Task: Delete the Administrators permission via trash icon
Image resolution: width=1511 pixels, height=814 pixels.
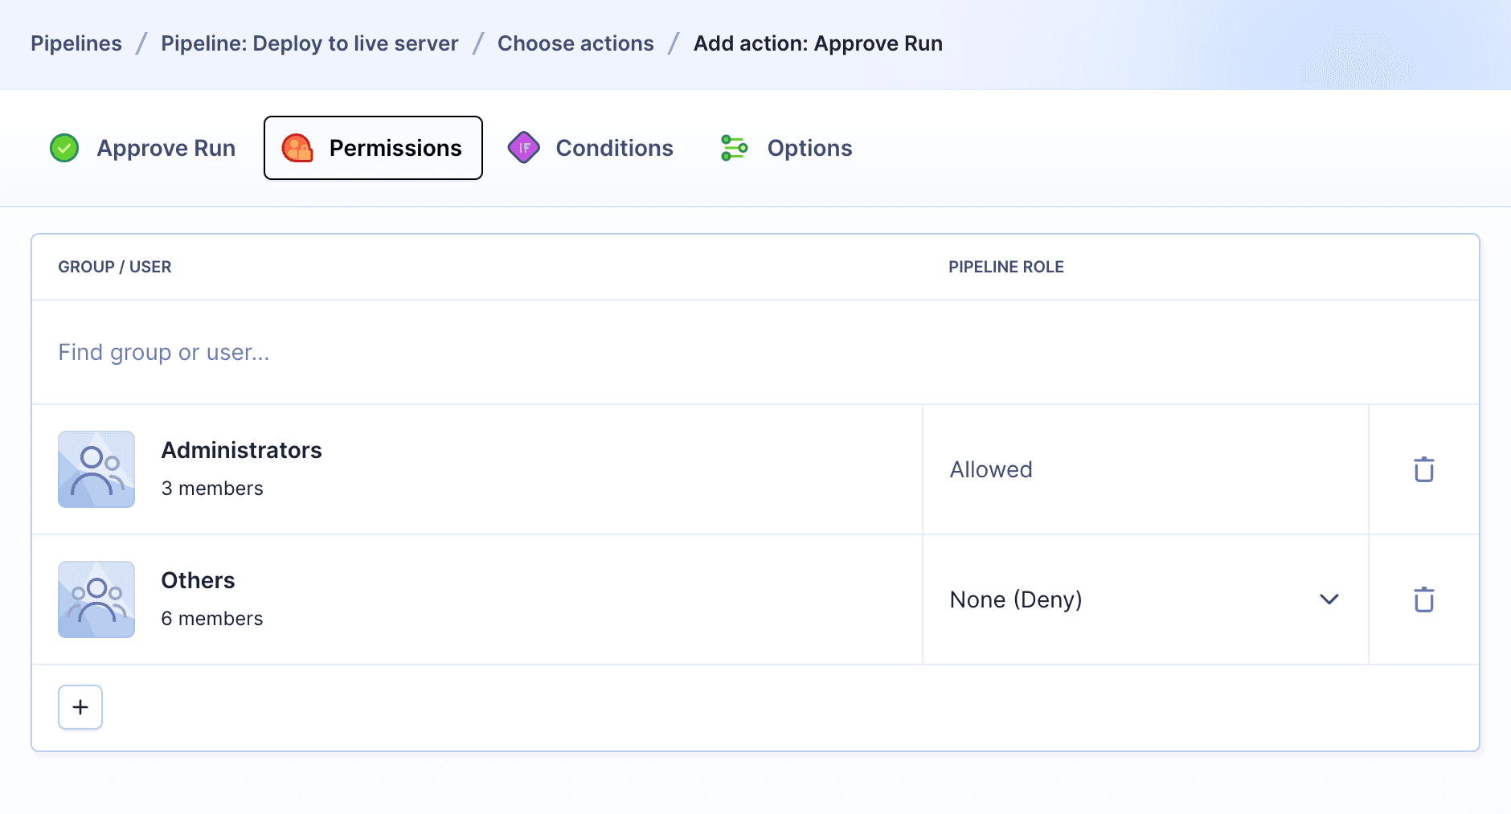Action: [x=1423, y=469]
